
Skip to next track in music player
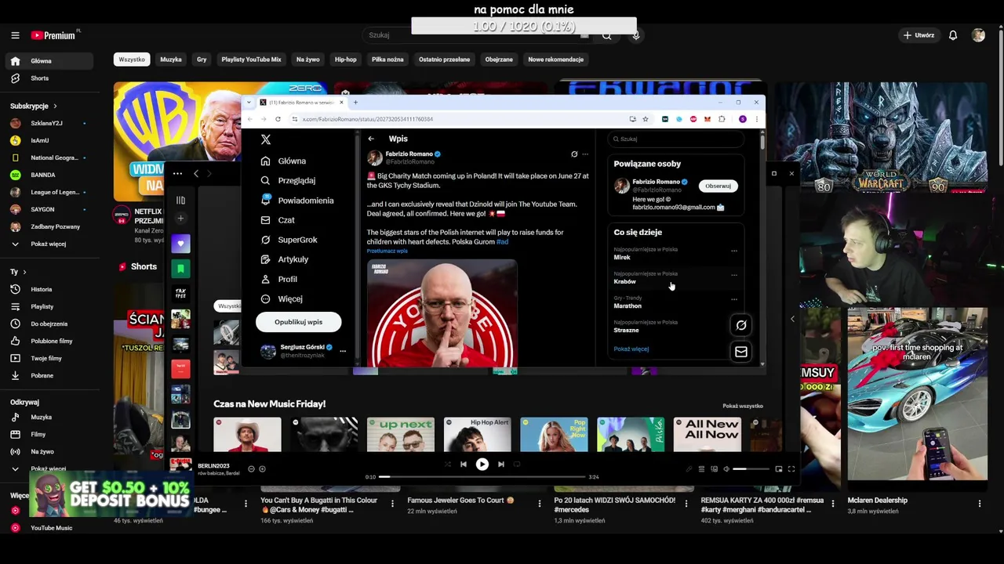(501, 465)
